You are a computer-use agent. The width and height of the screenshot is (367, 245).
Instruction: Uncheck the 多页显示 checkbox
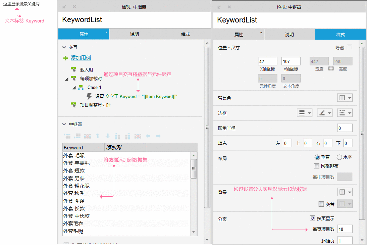click(x=312, y=218)
